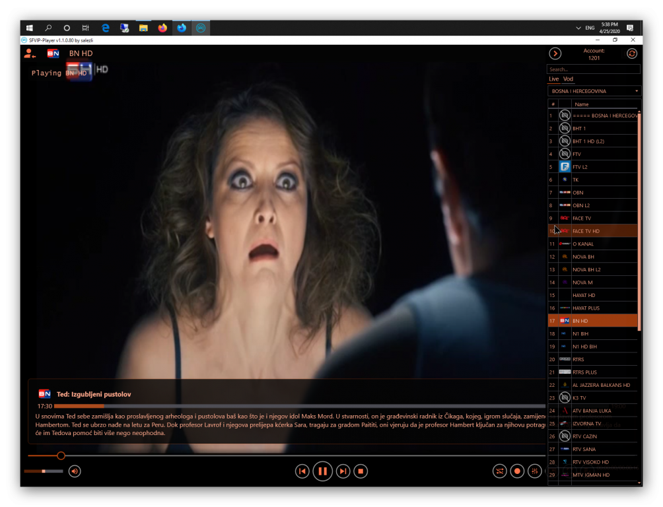Select channel HAYAT HD

click(592, 295)
